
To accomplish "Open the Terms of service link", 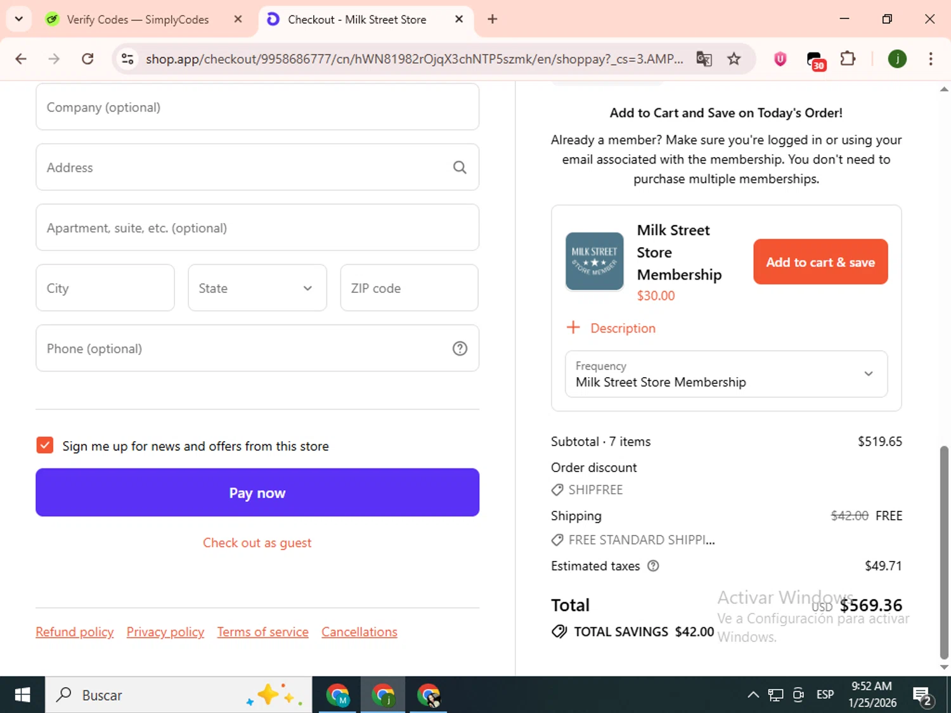I will (262, 632).
